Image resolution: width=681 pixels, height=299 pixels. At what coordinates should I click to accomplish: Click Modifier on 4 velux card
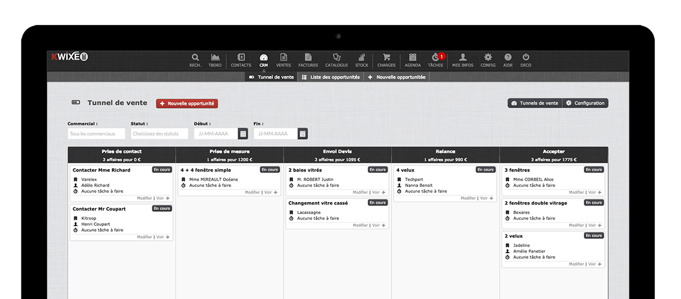(468, 198)
